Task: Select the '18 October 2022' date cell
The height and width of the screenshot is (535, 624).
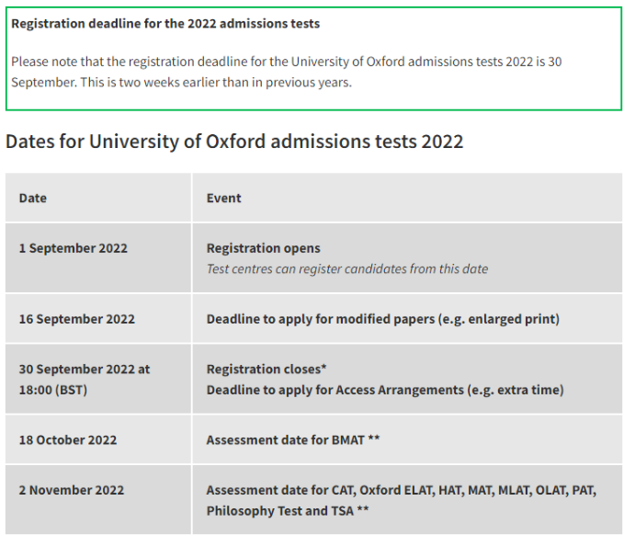Action: pos(68,439)
